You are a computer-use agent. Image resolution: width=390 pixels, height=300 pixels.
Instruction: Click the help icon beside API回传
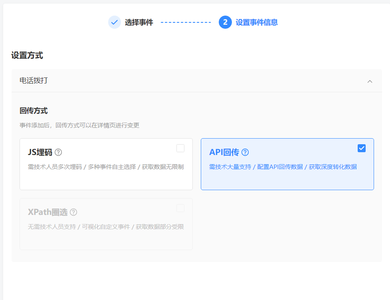point(245,152)
